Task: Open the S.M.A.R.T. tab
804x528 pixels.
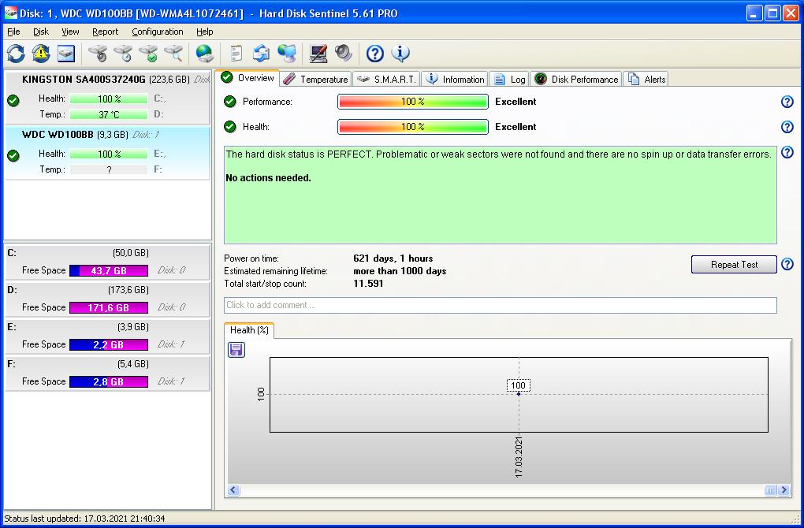Action: [386, 79]
